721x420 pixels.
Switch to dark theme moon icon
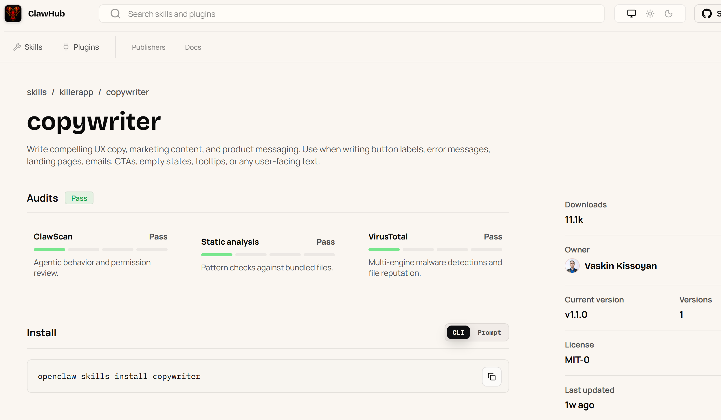(x=669, y=14)
